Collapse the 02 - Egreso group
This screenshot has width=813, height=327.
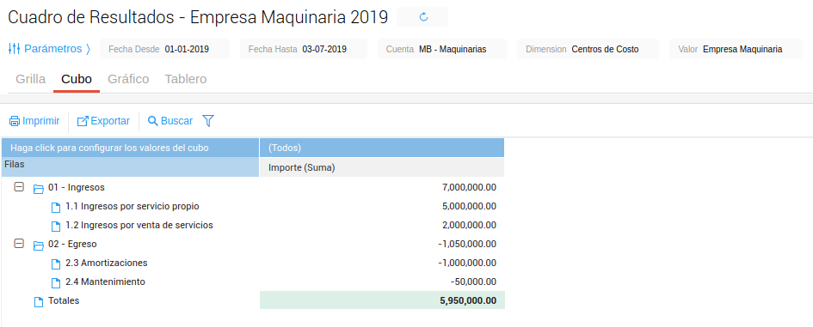[x=19, y=243]
